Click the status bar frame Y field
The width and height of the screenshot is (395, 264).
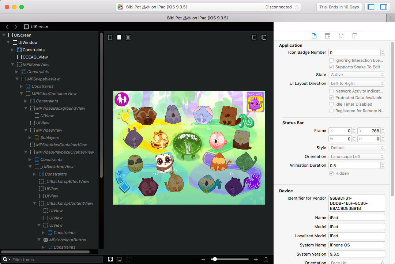pyautogui.click(x=369, y=131)
